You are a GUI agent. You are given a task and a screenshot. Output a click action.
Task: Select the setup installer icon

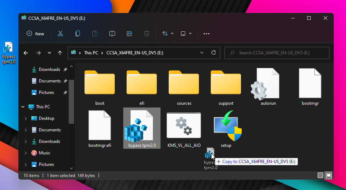[x=228, y=126]
